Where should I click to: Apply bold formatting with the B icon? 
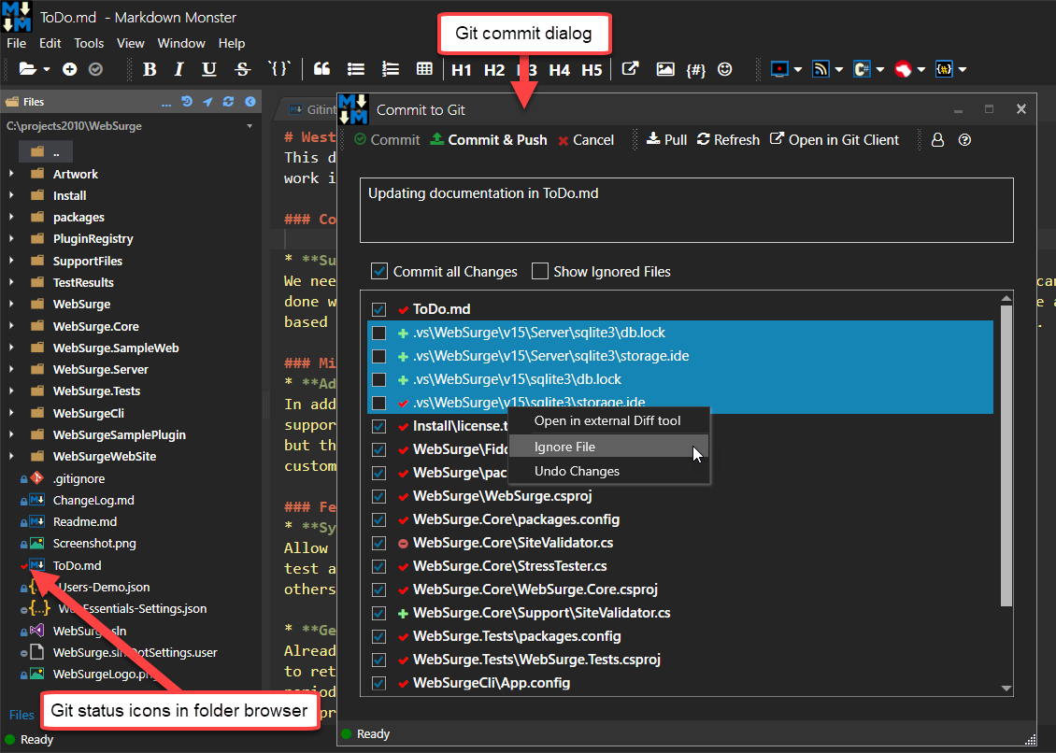150,69
